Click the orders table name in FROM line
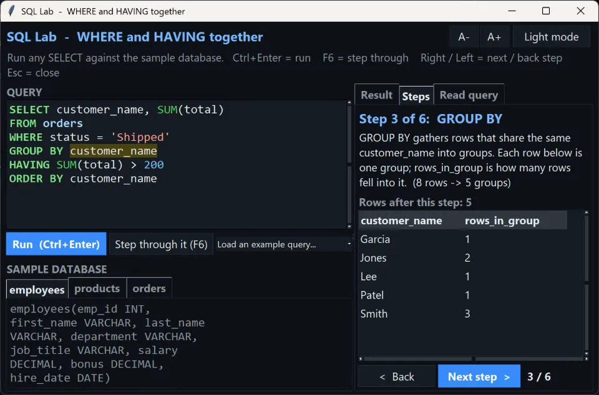Screen dimensions: 599x395 coord(62,123)
